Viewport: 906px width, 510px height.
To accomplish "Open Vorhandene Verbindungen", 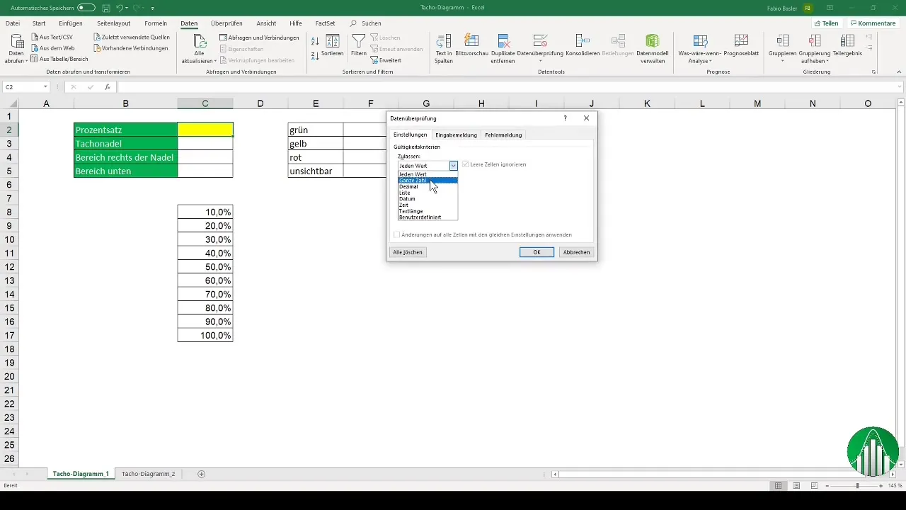I will pyautogui.click(x=130, y=48).
